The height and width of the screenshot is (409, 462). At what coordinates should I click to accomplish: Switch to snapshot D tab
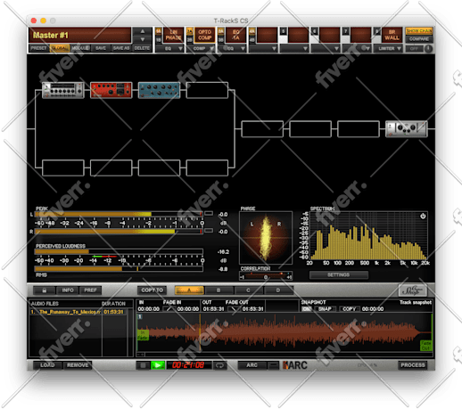[278, 290]
